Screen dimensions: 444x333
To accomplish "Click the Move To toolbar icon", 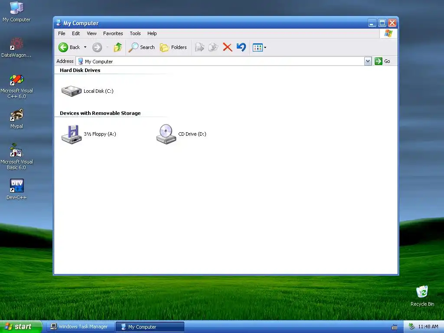I will click(199, 47).
